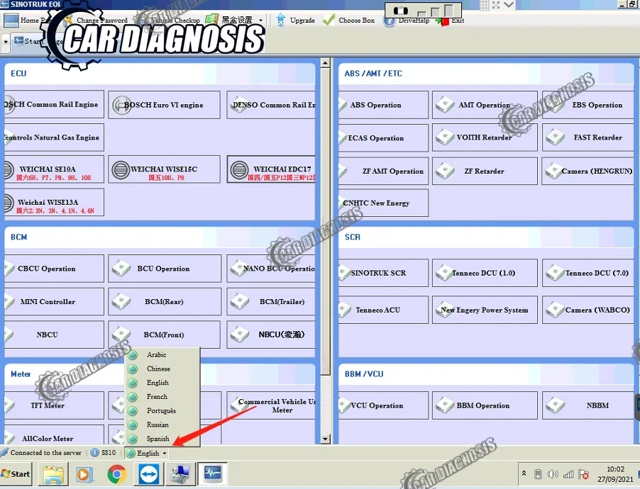Click the Choose Box checkmark icon
This screenshot has width=640, height=489.
point(329,20)
